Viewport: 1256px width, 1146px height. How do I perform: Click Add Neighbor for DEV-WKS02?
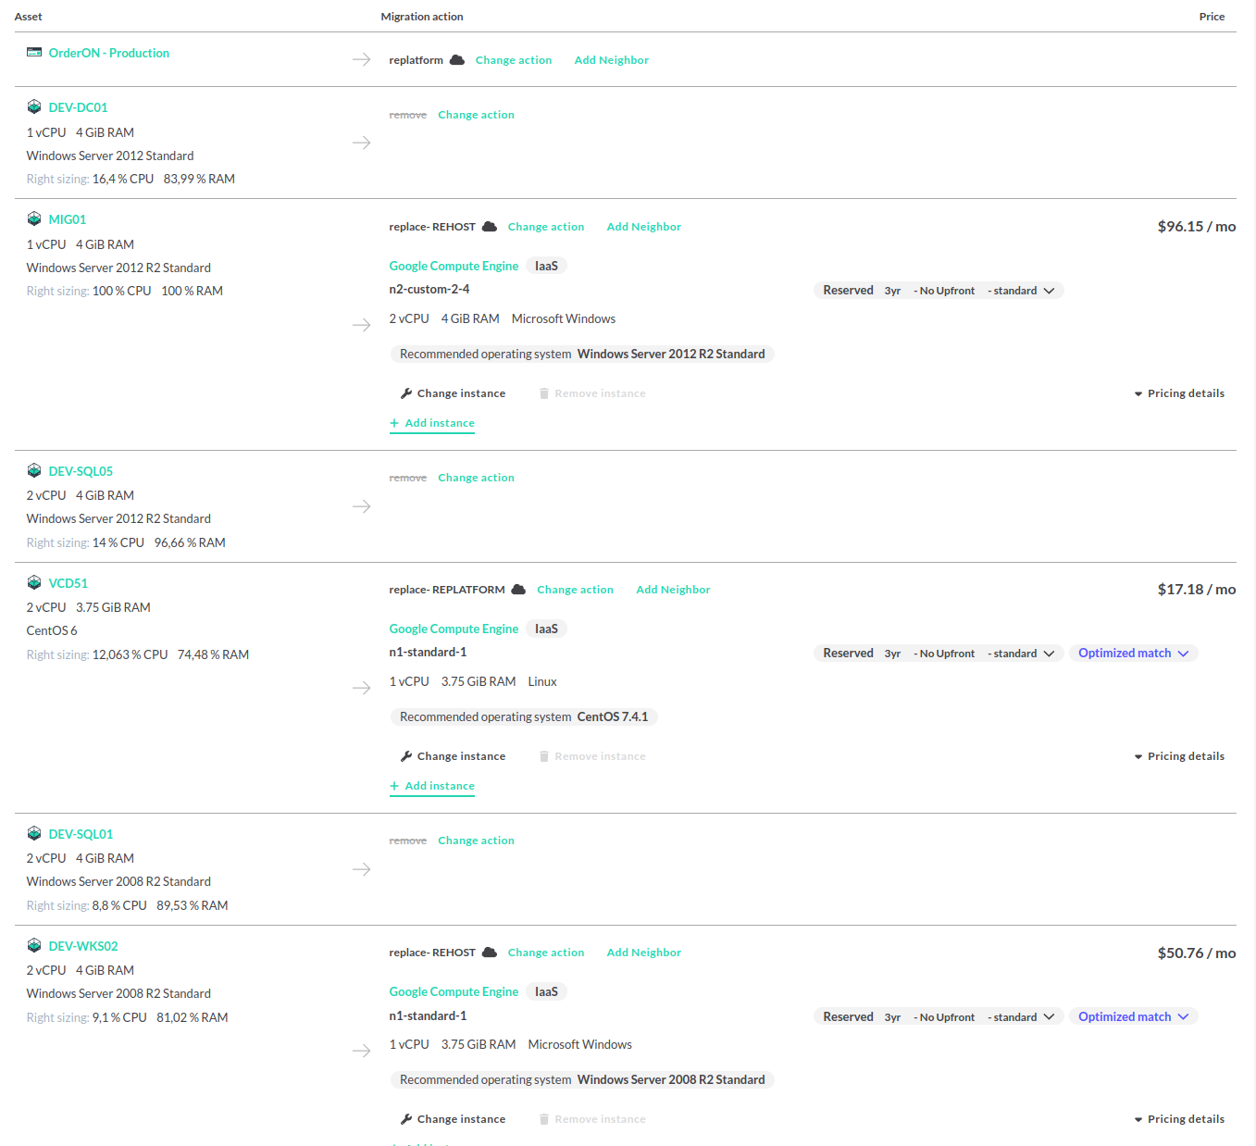pyautogui.click(x=644, y=953)
